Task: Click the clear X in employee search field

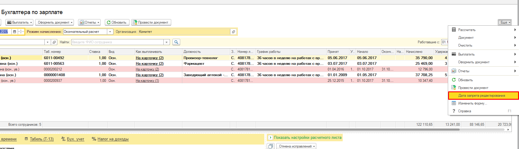Action: tap(167, 42)
